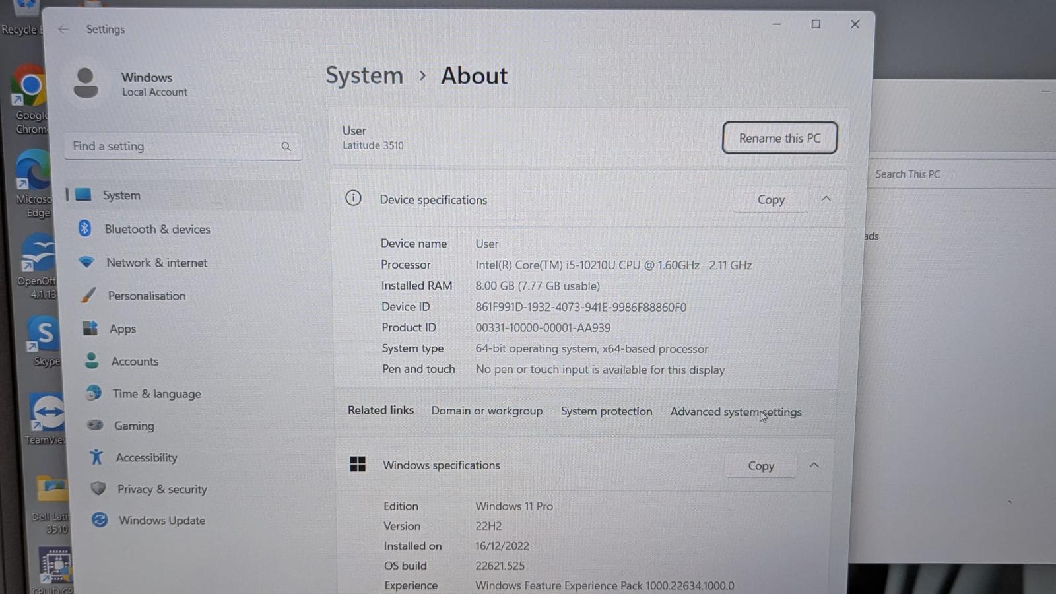This screenshot has width=1056, height=594.
Task: Open Windows Update settings
Action: tap(162, 520)
